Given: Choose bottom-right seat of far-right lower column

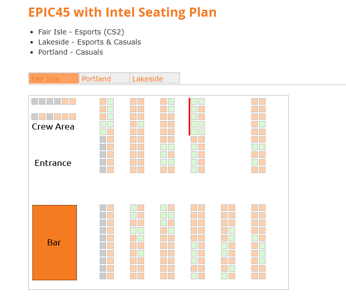Looking at the screenshot, I should click(262, 276).
